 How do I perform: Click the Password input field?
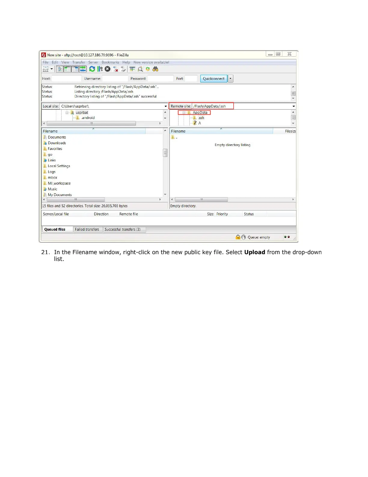[x=160, y=79]
